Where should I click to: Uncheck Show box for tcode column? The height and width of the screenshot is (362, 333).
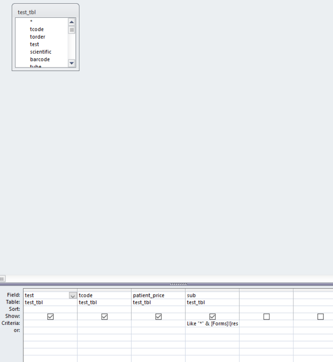point(105,317)
